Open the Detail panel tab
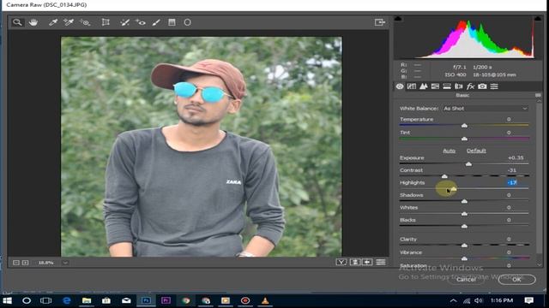Screen dimensions: 549x308 pyautogui.click(x=423, y=86)
